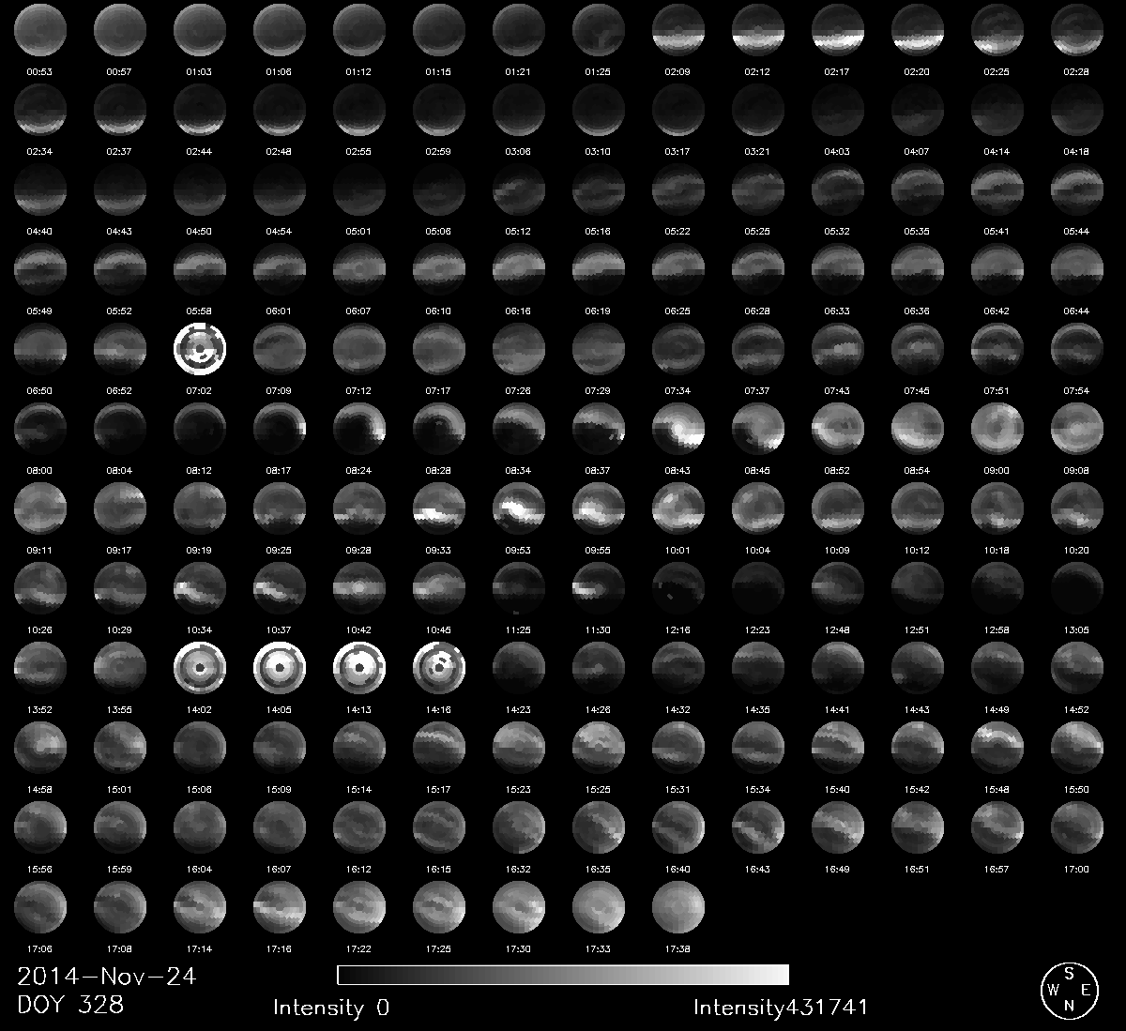1126x1031 pixels.
Task: Click the grayscale intensity color bar
Action: [563, 975]
